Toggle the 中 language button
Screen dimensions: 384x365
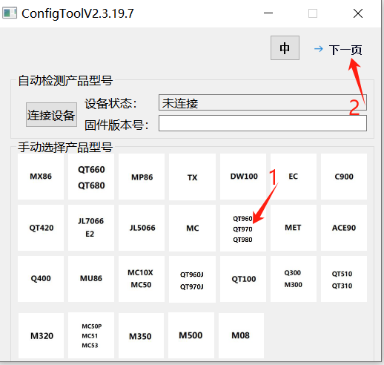[285, 48]
